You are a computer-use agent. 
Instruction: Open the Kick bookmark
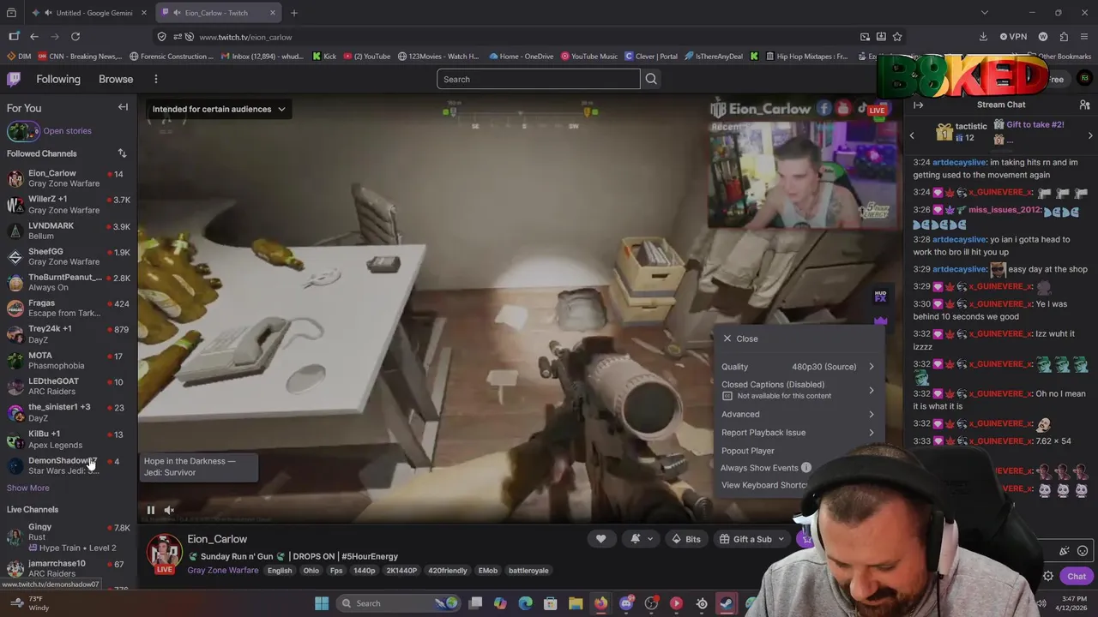(324, 57)
